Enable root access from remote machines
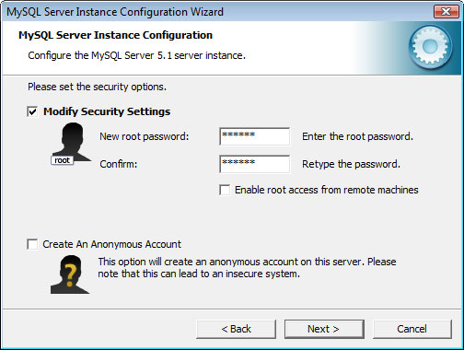Viewport: 464px width, 350px height. tap(225, 190)
